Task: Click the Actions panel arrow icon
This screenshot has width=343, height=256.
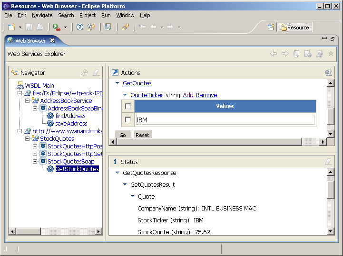Action: coord(115,73)
